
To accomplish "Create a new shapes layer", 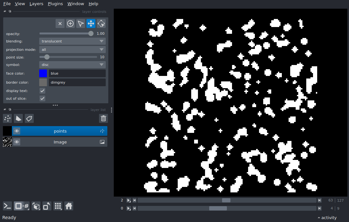I will tap(18, 118).
